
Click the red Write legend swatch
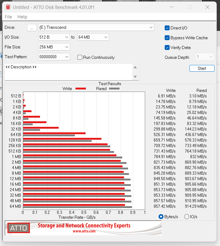point(81,89)
